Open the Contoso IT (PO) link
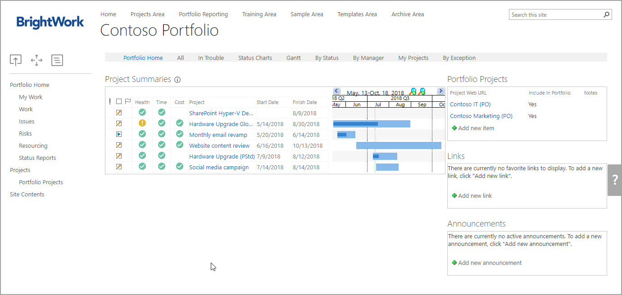 pyautogui.click(x=470, y=104)
